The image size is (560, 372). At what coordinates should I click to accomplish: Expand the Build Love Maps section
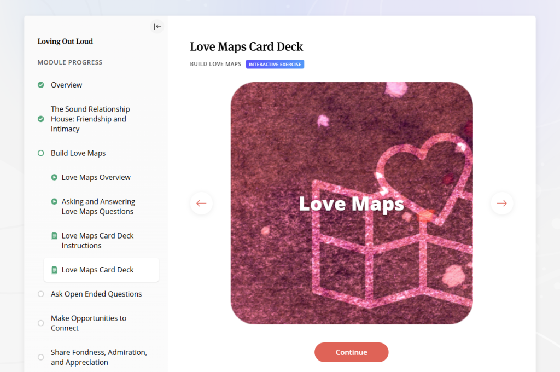[x=79, y=153]
